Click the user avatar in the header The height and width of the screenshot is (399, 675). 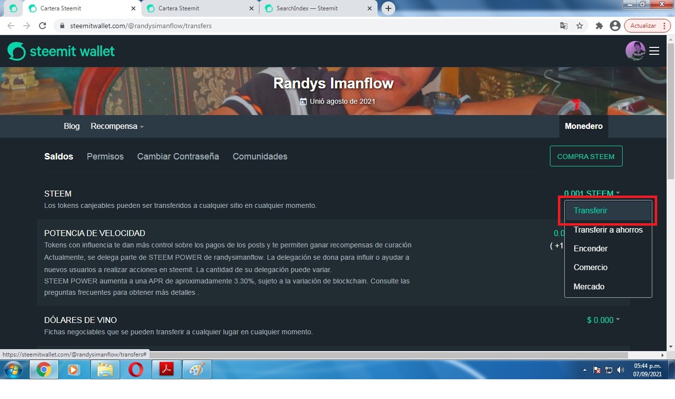(635, 51)
